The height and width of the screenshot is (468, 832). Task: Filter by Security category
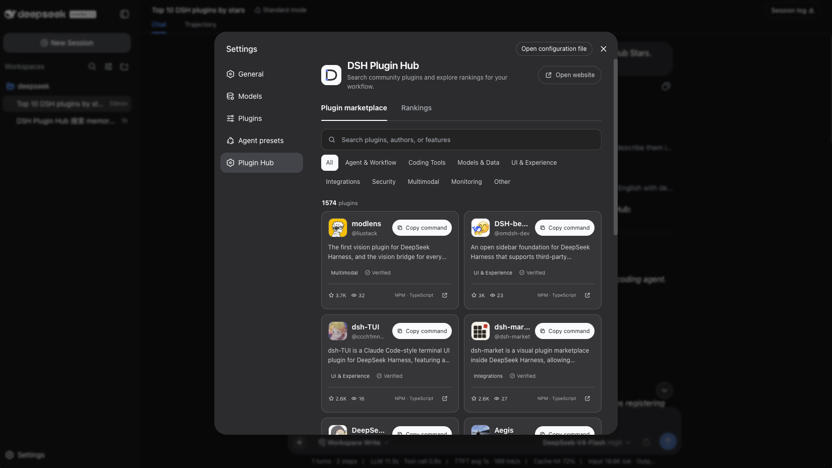384,182
